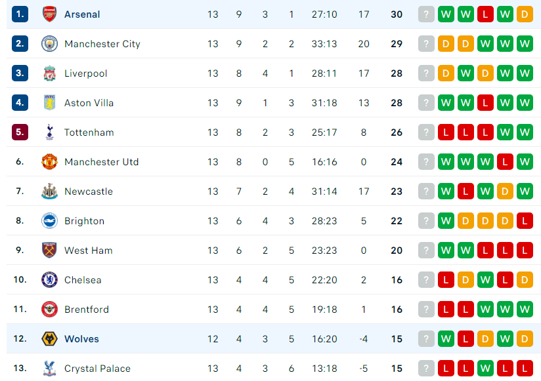
Task: Click Brighton's red L form badge
Action: [x=525, y=221]
